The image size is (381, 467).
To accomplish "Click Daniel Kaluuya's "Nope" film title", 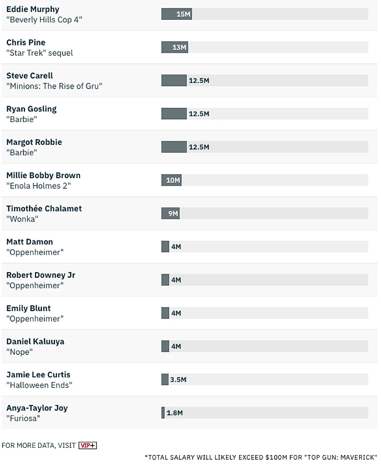I will click(19, 352).
